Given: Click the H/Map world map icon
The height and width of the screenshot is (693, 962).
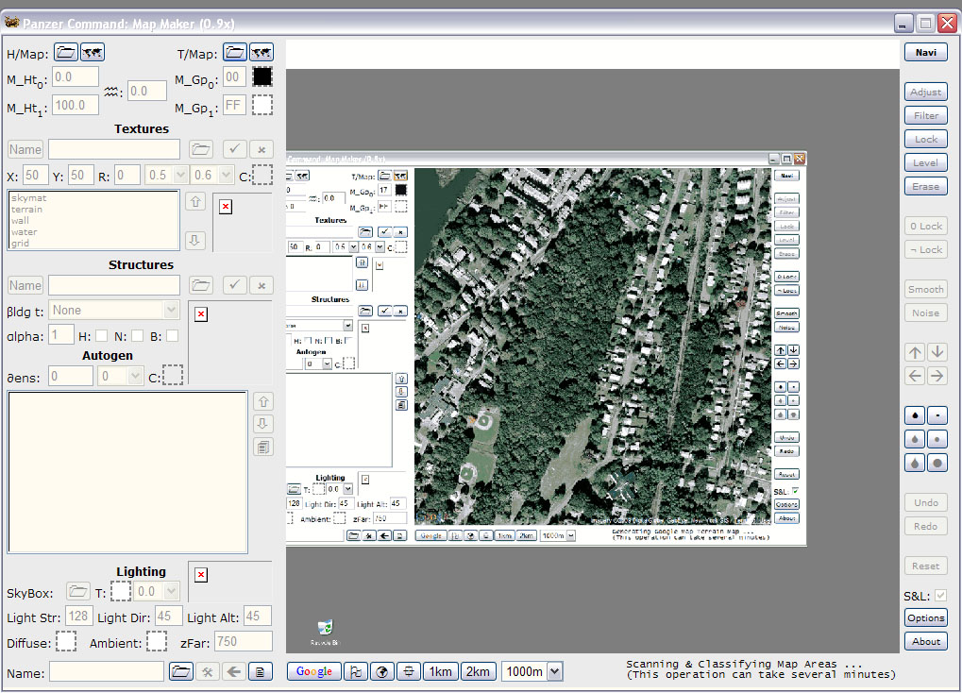Looking at the screenshot, I should coord(93,53).
